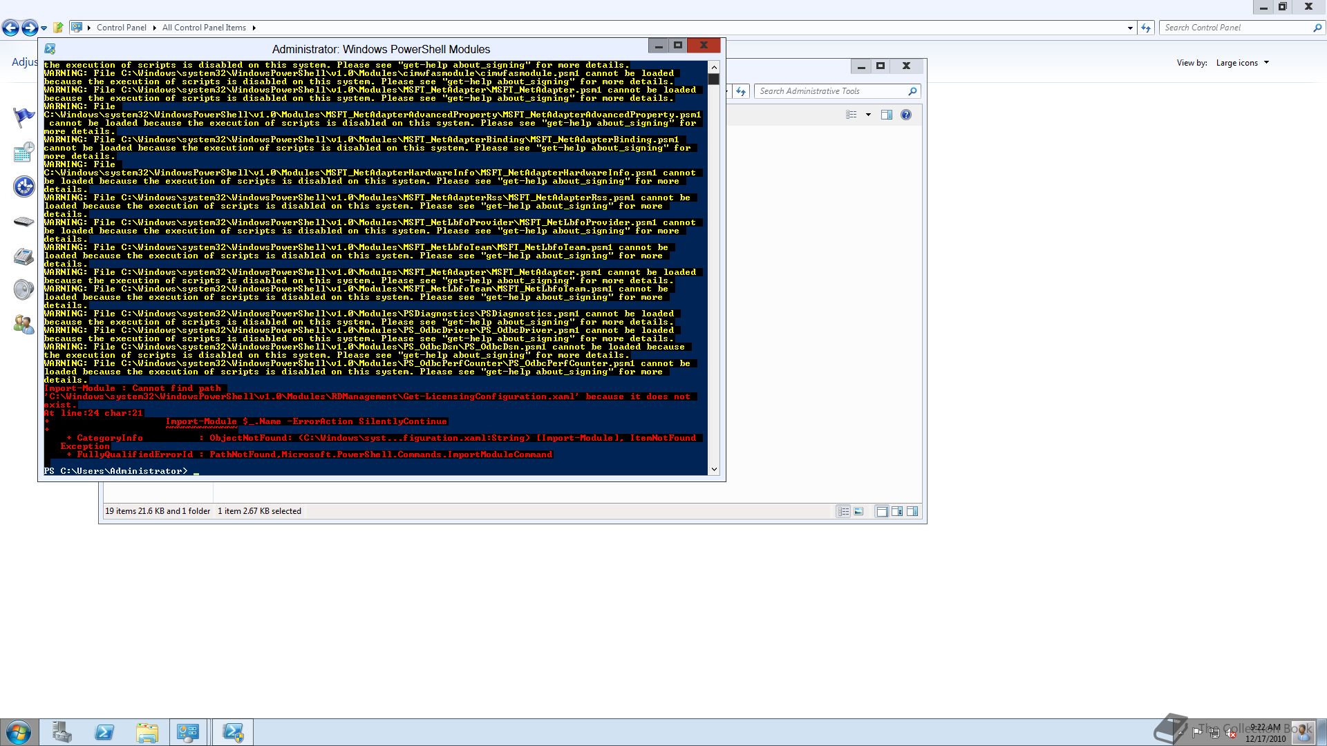Image resolution: width=1327 pixels, height=746 pixels.
Task: Open the User Accounts Control Panel item
Action: [x=23, y=324]
